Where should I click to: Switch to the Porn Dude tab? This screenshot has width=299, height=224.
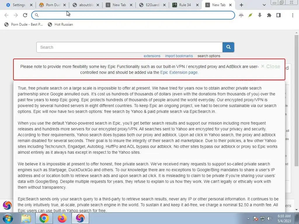(x=50, y=5)
